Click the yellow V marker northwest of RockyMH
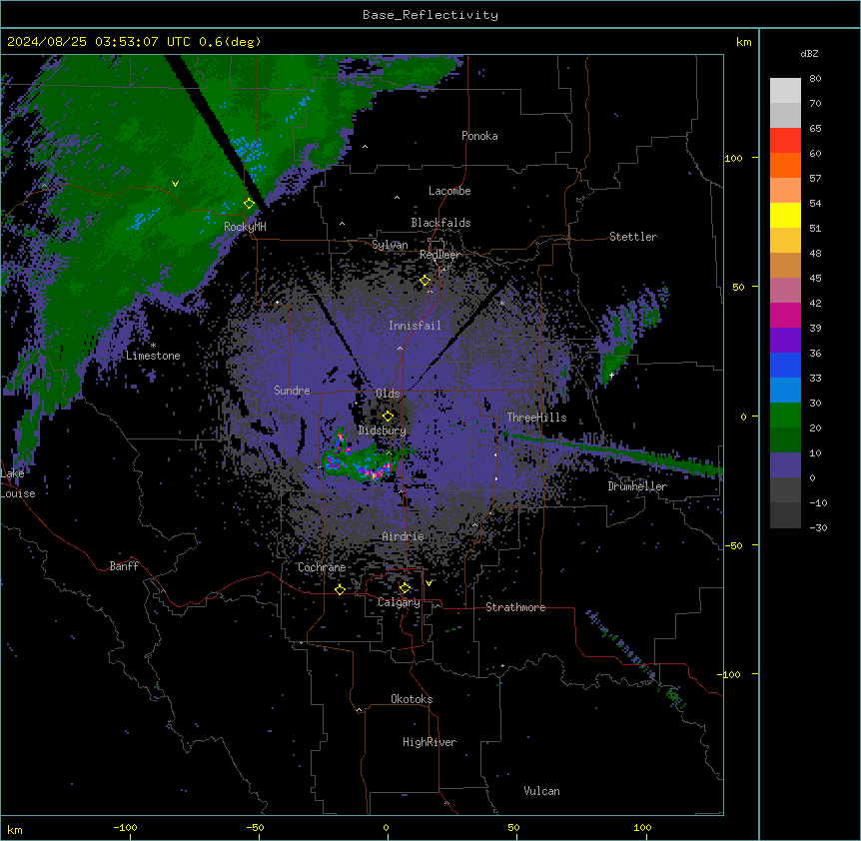The height and width of the screenshot is (841, 861). coord(175,184)
